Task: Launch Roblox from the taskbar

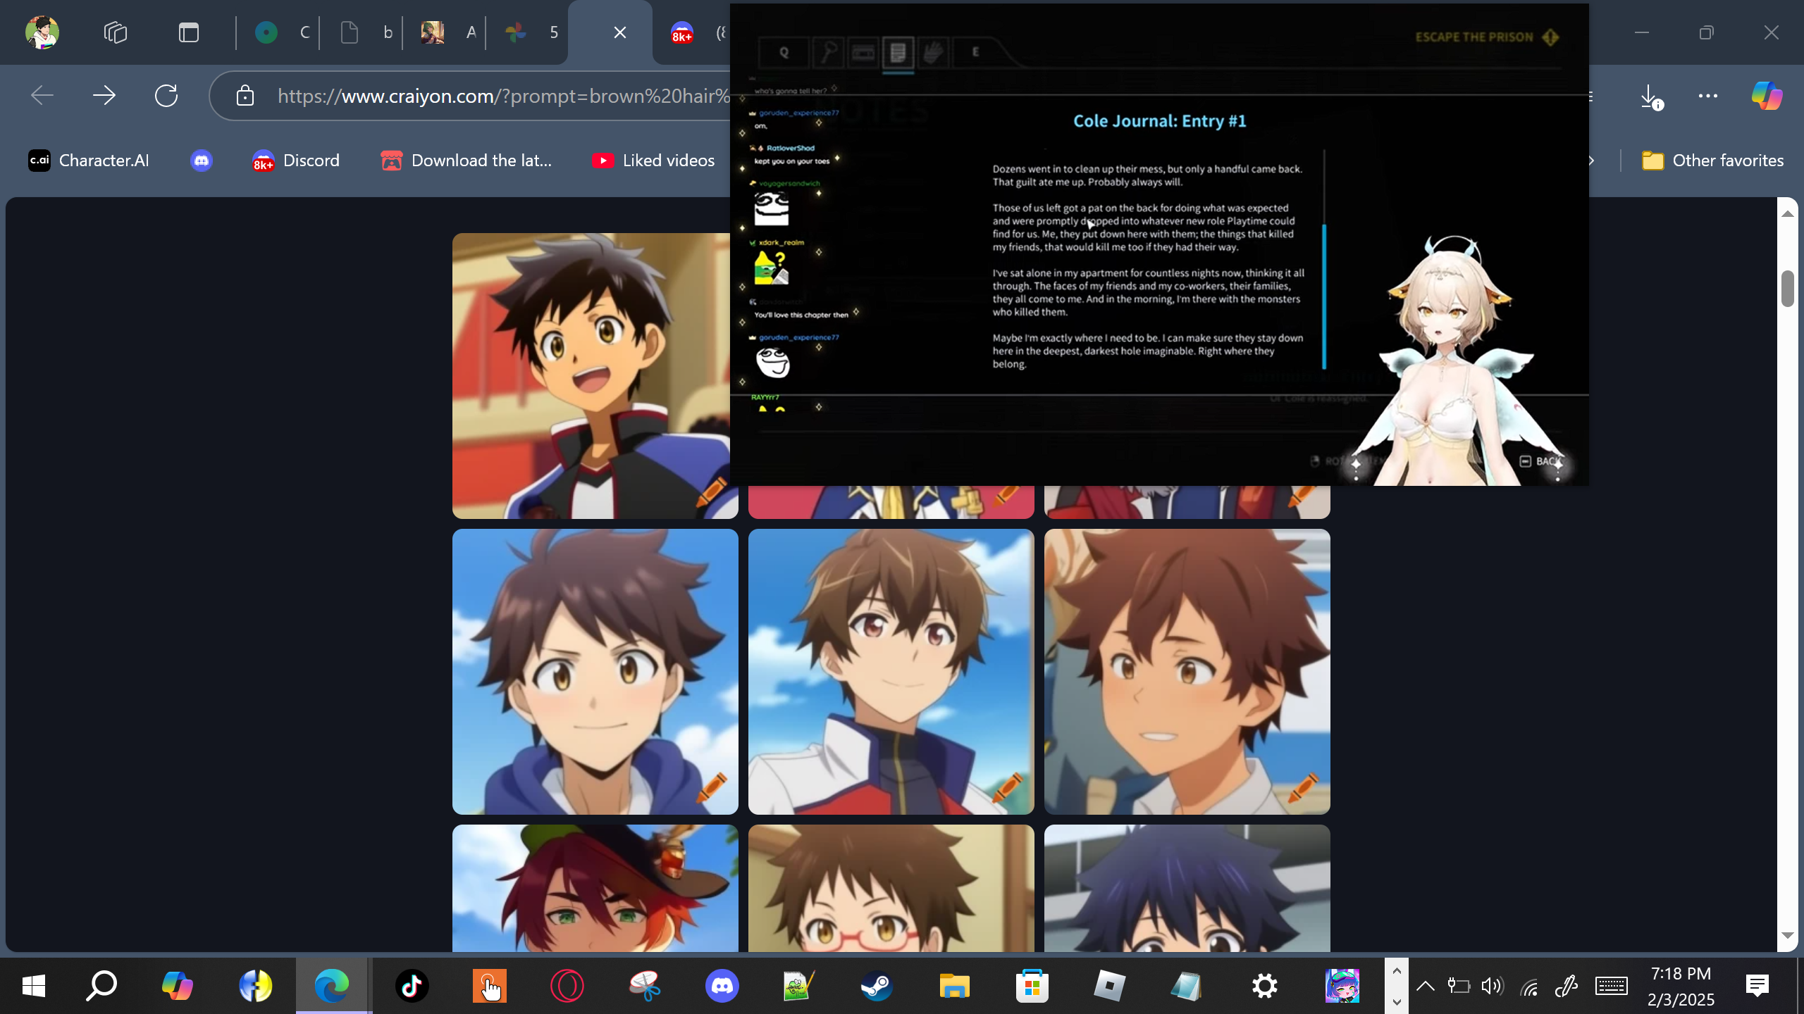Action: (1110, 986)
